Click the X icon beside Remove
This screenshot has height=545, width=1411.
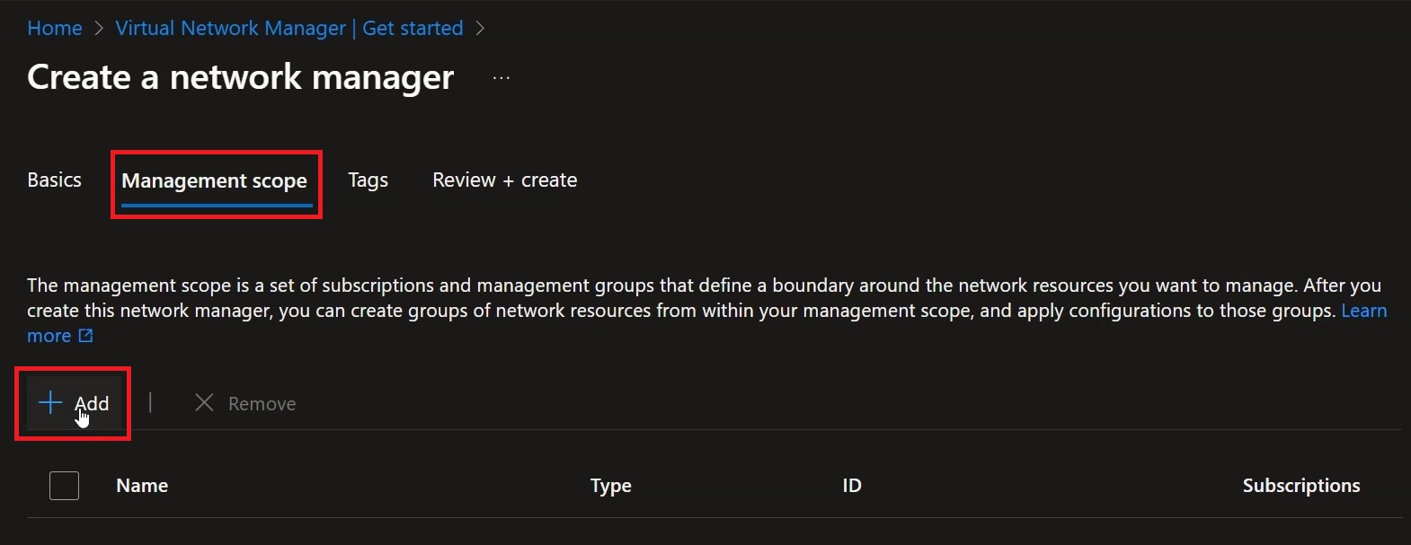[204, 402]
